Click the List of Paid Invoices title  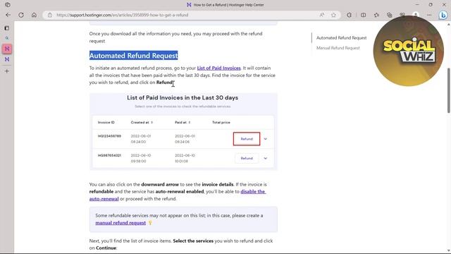(183, 97)
